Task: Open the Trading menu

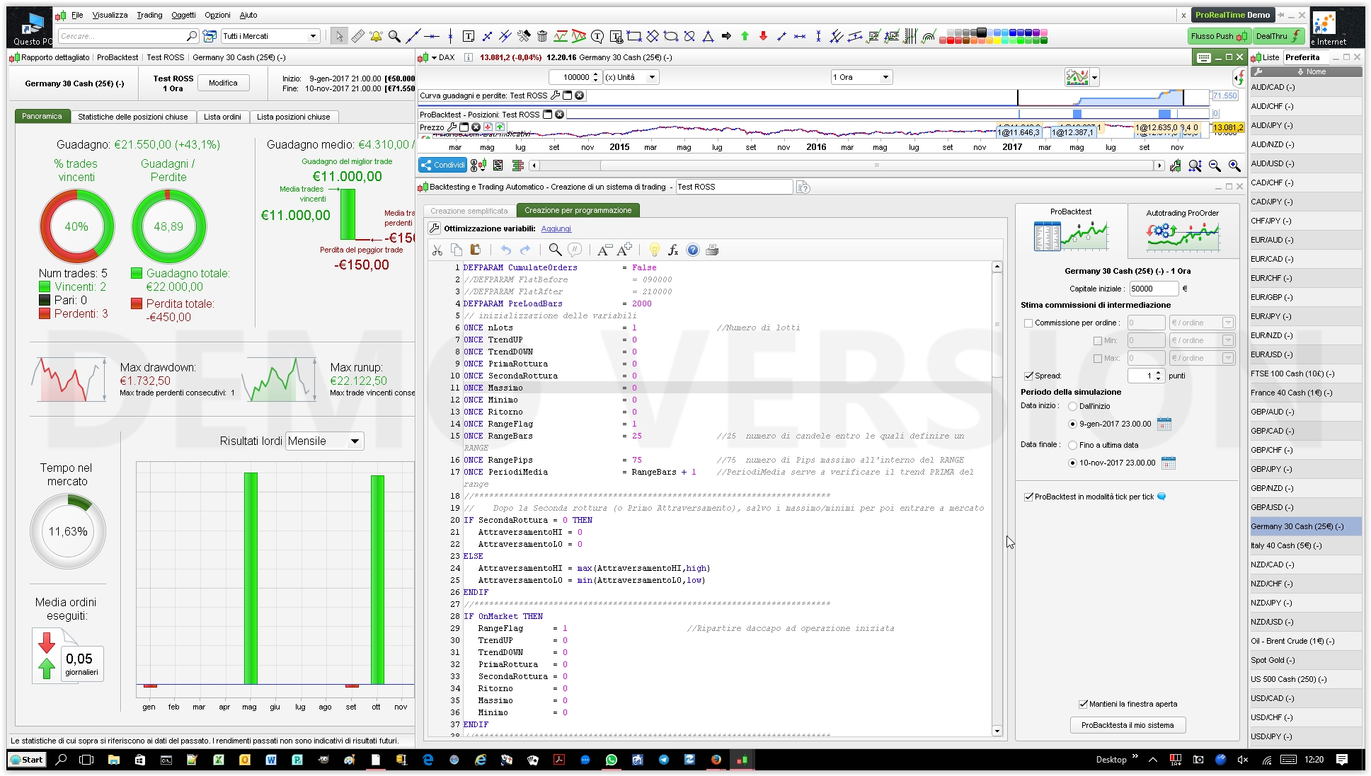Action: click(x=149, y=15)
